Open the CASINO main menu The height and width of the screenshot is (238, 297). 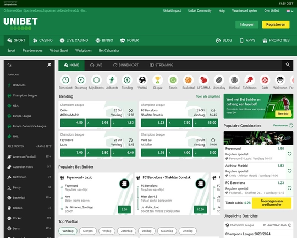(x=42, y=40)
